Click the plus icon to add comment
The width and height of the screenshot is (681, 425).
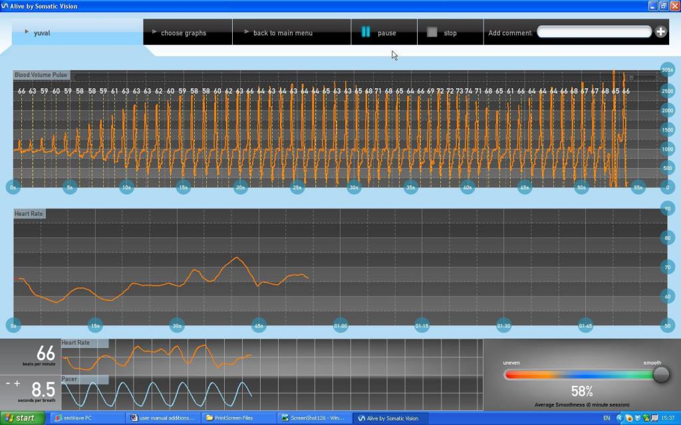(660, 31)
